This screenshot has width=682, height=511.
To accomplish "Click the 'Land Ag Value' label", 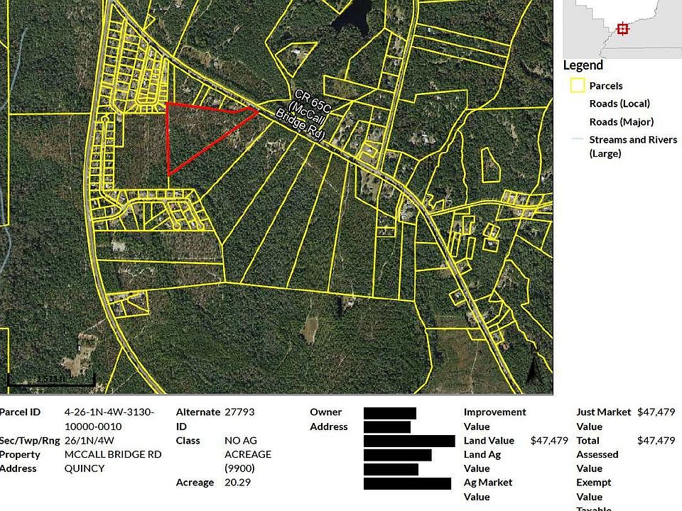I will pos(482,461).
